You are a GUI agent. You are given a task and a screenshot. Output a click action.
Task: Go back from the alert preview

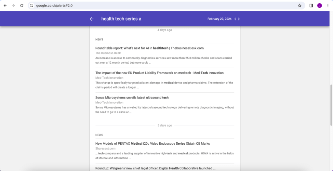[x=92, y=19]
